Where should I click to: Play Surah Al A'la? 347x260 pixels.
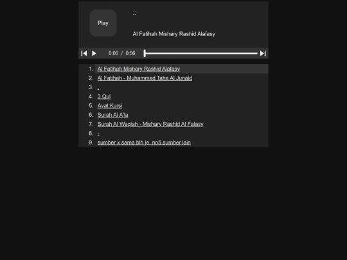tap(113, 115)
